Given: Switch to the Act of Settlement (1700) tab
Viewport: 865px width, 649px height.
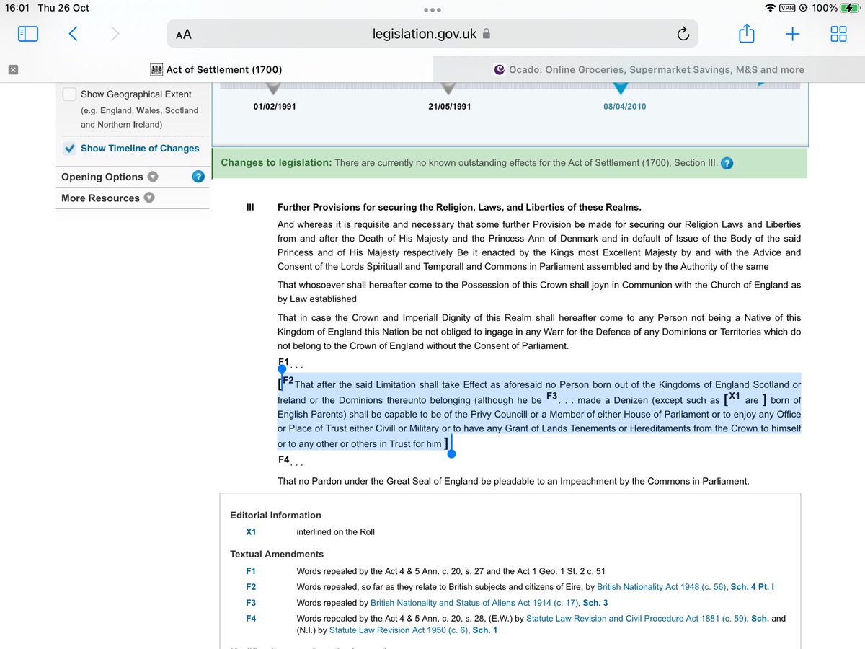Looking at the screenshot, I should pos(216,70).
